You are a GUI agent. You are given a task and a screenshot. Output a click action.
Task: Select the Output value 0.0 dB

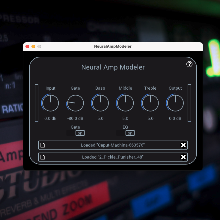coord(175,118)
